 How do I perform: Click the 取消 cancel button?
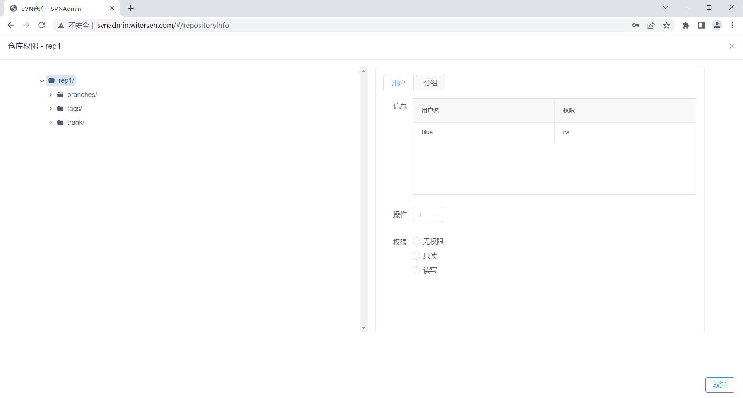[719, 384]
